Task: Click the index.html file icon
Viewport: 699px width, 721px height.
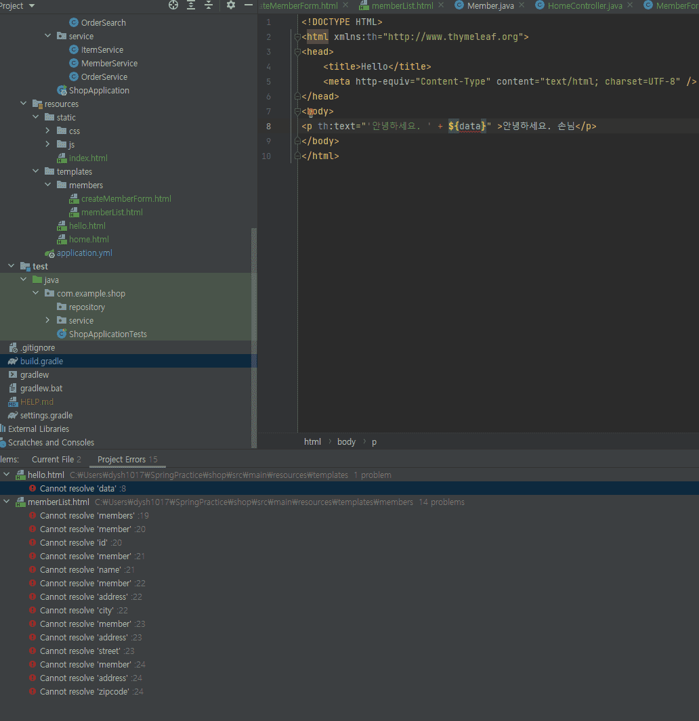Action: pyautogui.click(x=62, y=158)
